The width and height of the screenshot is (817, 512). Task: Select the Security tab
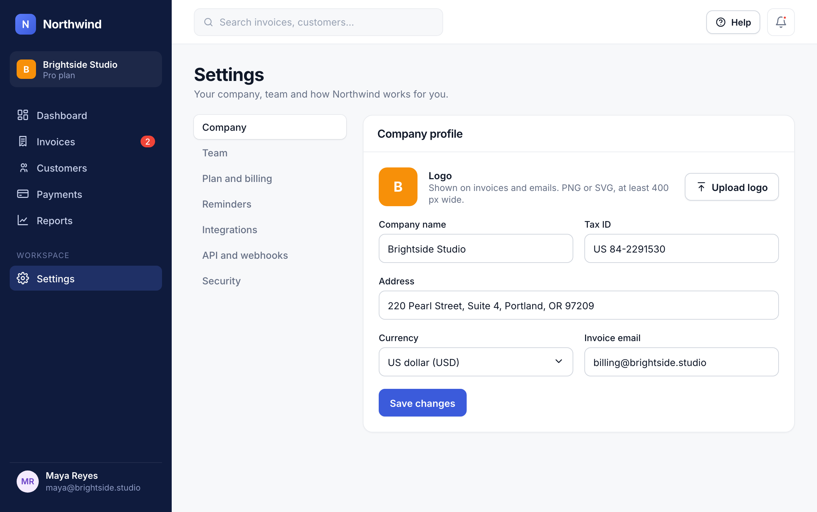click(x=270, y=281)
